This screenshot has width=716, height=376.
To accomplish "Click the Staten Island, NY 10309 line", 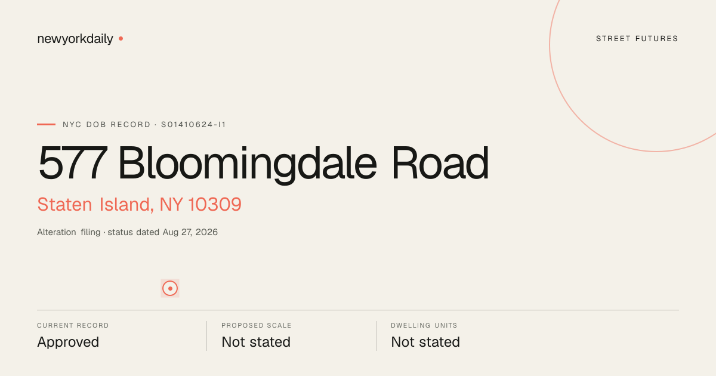I will click(139, 205).
